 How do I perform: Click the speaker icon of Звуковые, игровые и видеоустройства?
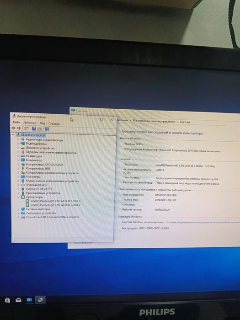click(22, 152)
